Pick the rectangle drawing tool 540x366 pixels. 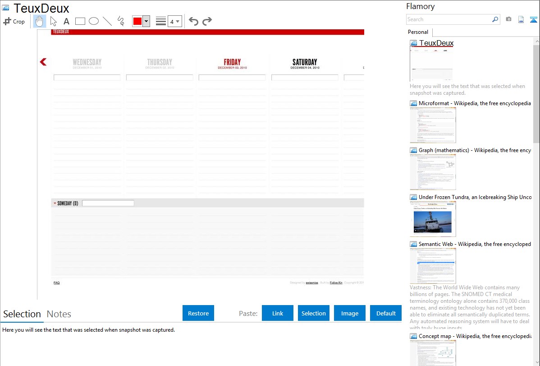pos(80,21)
